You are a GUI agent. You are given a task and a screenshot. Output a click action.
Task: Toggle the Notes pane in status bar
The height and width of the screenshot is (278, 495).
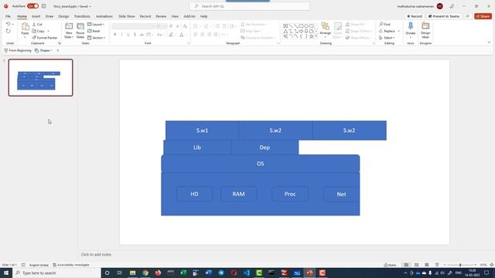click(390, 265)
